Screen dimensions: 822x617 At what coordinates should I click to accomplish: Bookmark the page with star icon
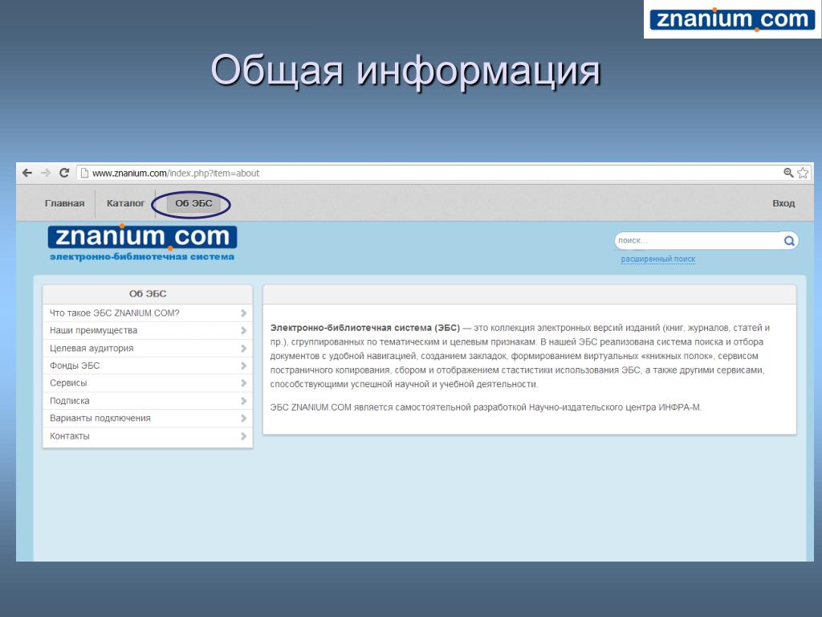coord(803,173)
